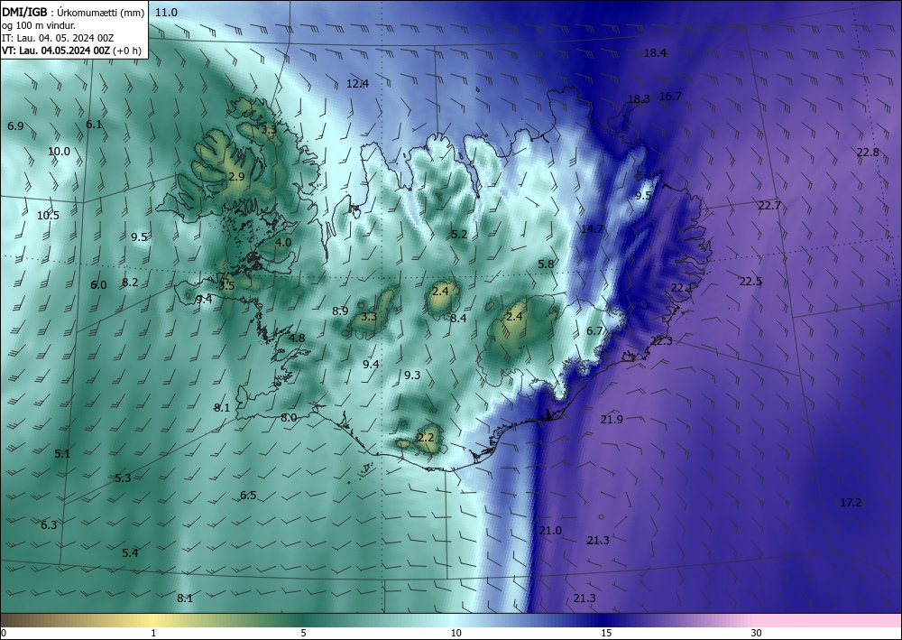Click the 6.7 value label

click(x=594, y=330)
